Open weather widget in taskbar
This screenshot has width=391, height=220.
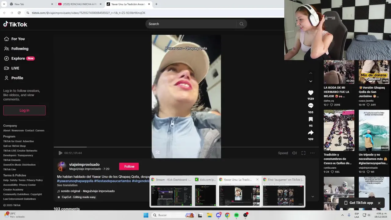[x=14, y=215]
